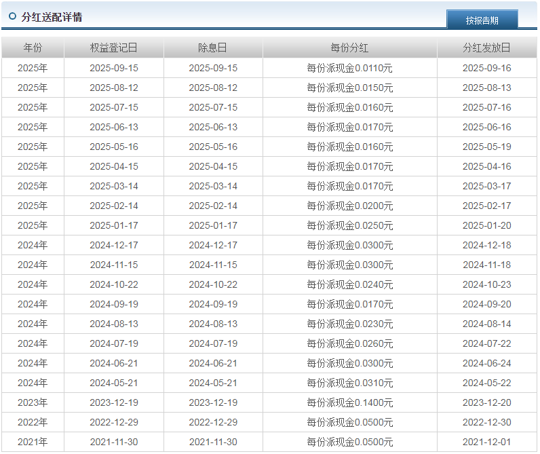Viewport: 540px width, 454px height.
Task: Select dividend text 每份派现金0.0150元
Action: 349,88
